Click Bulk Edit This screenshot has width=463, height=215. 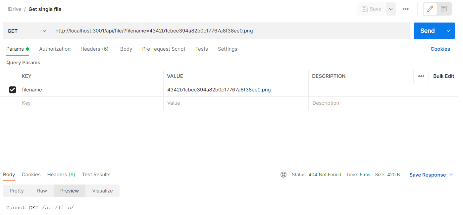click(443, 76)
